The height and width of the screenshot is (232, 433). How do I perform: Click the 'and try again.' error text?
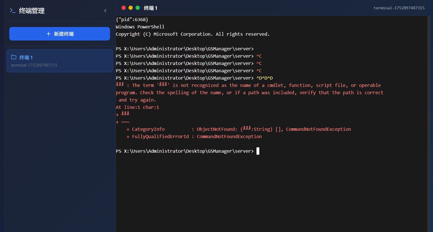click(x=137, y=100)
